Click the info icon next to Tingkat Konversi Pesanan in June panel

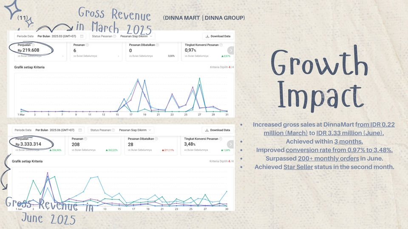click(x=221, y=139)
